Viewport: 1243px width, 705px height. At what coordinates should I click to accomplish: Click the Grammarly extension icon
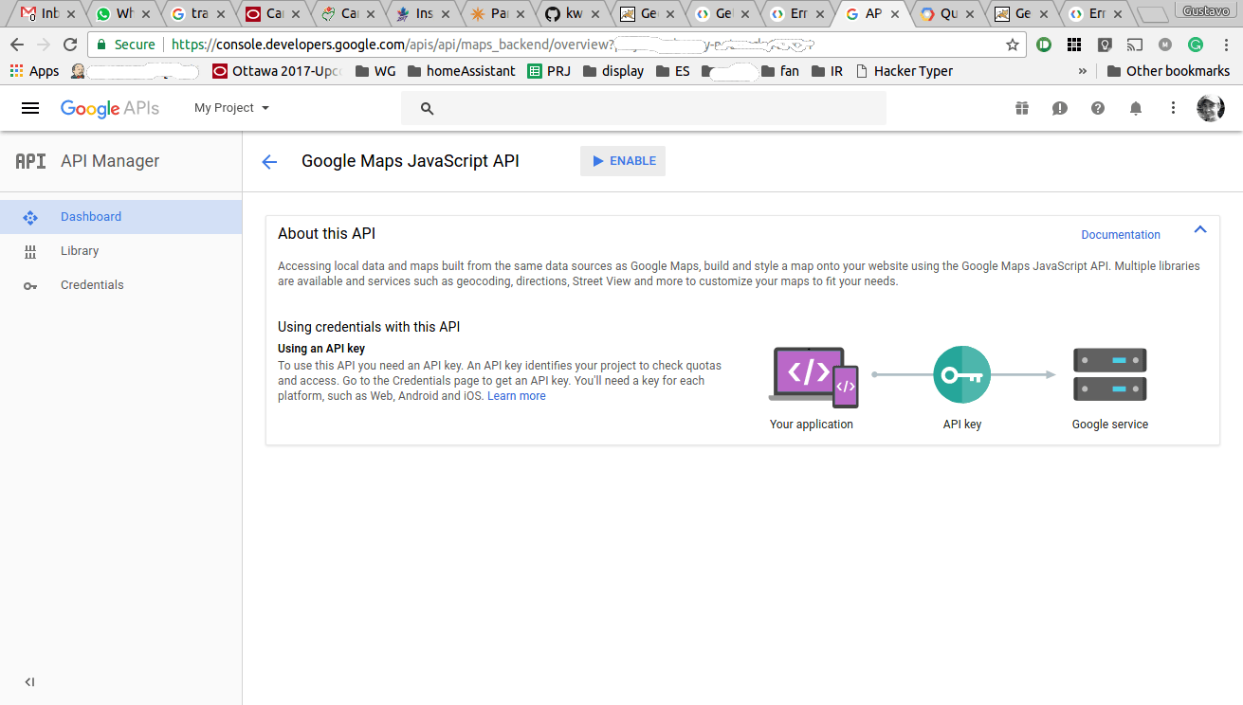coord(1196,45)
